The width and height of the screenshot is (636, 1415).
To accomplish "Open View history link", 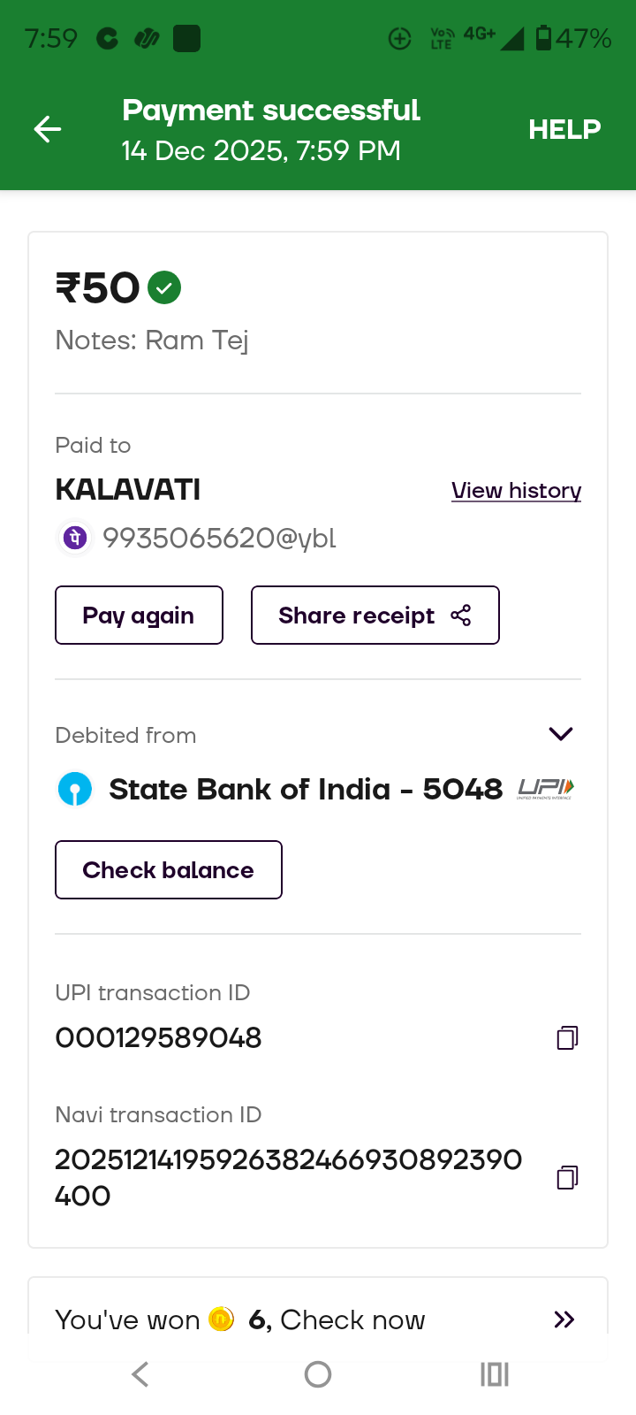I will click(516, 491).
